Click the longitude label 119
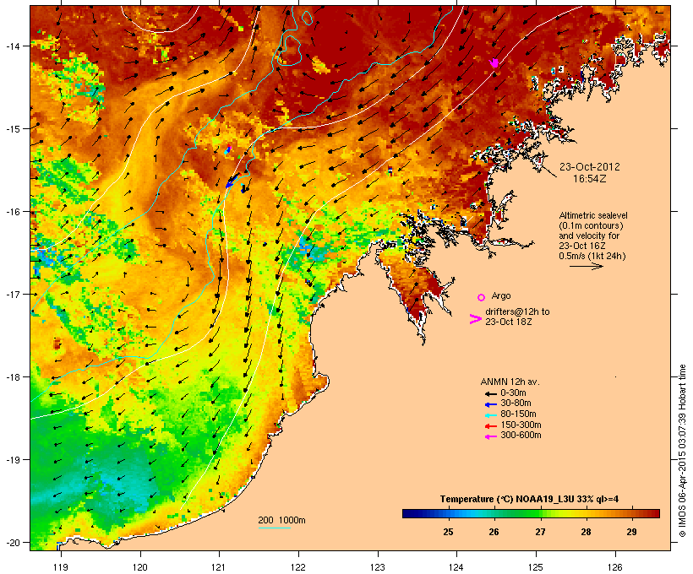Screen dimensions: 693x574 (x=61, y=567)
